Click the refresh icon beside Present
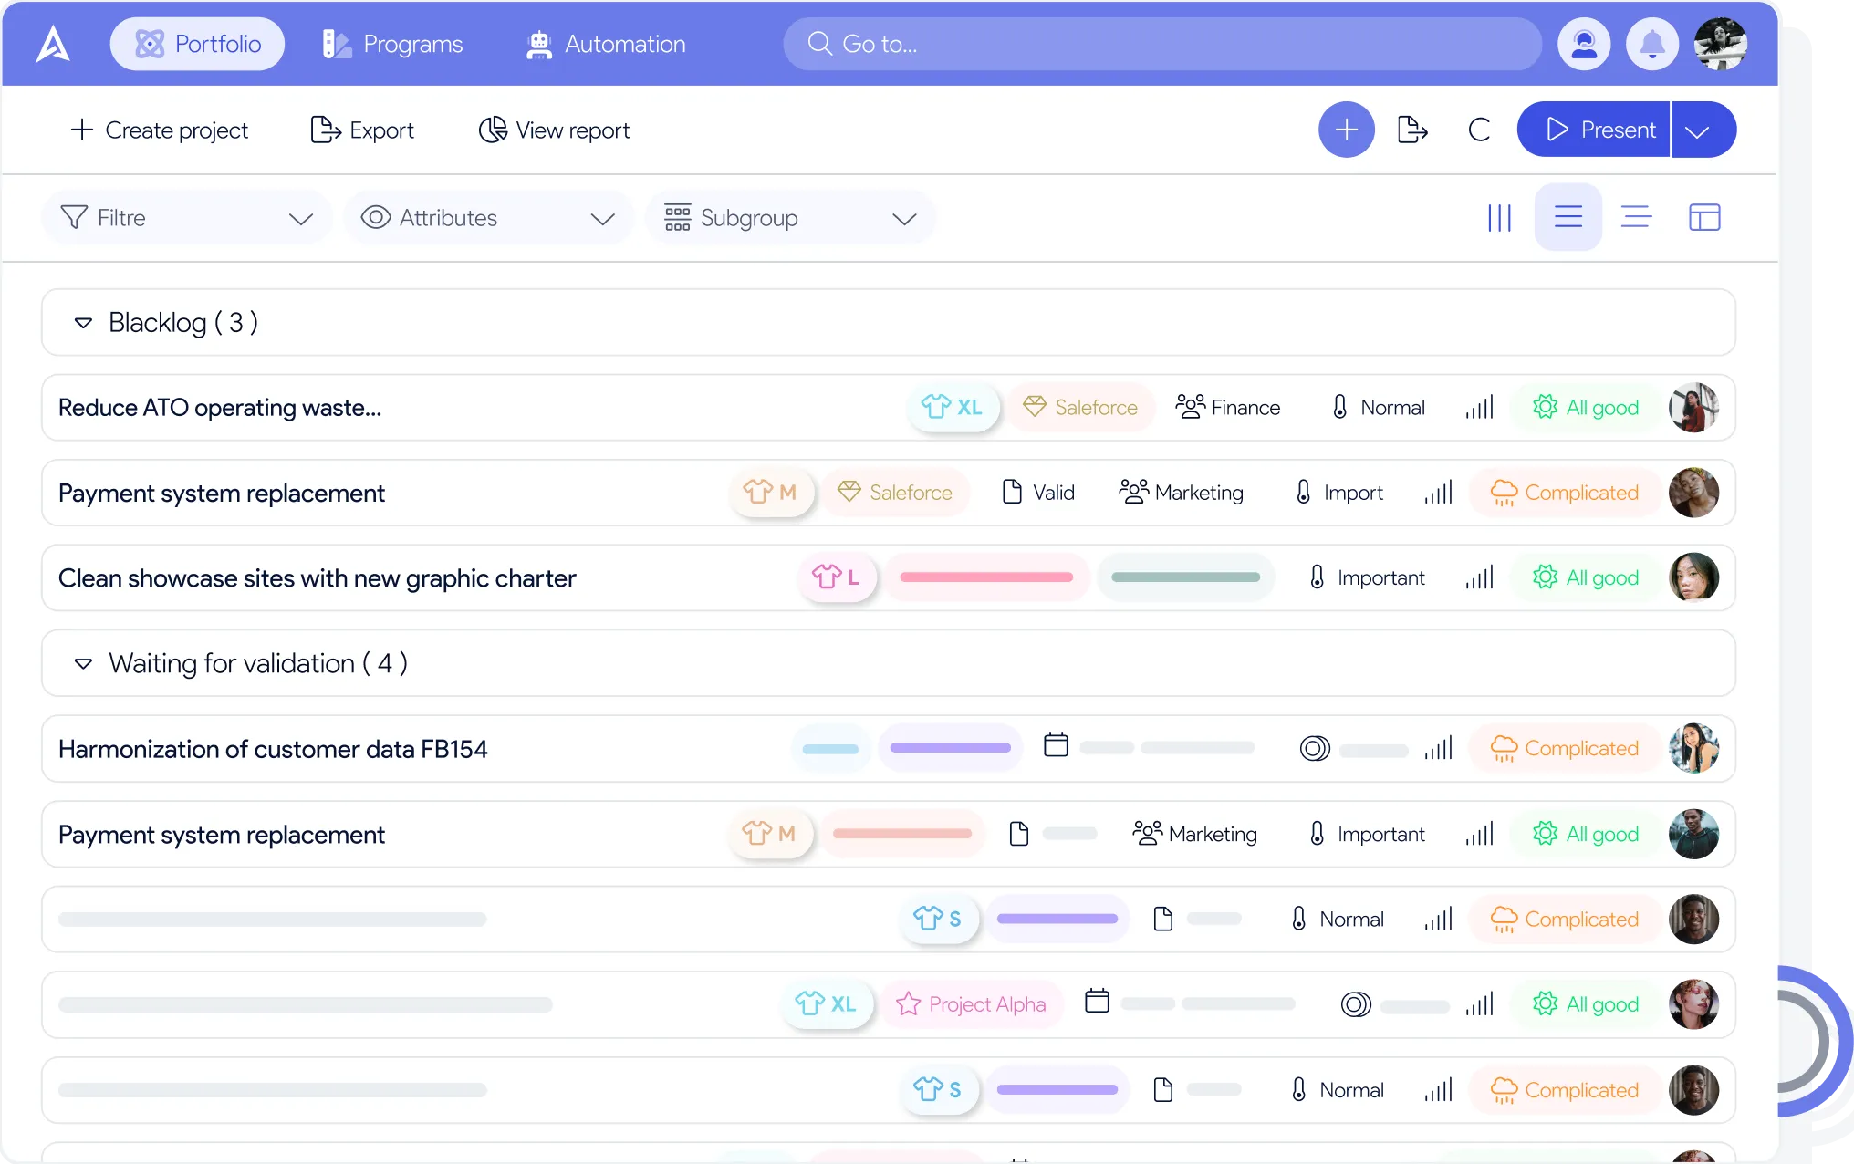Image resolution: width=1854 pixels, height=1164 pixels. point(1479,130)
